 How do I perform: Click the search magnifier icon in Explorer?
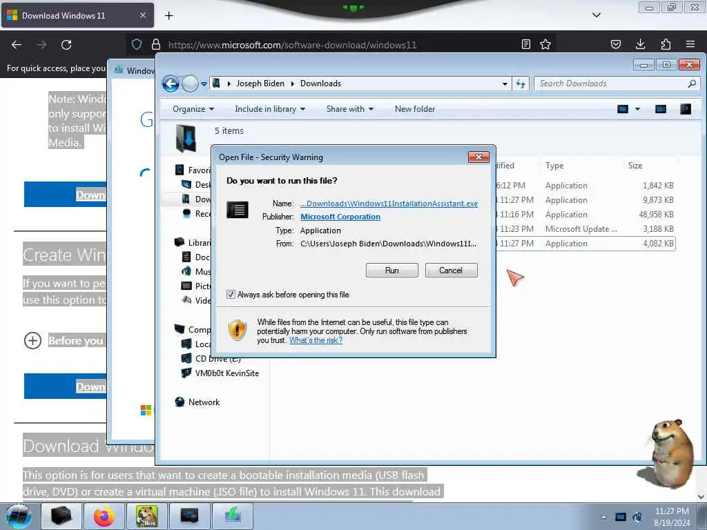tap(692, 84)
